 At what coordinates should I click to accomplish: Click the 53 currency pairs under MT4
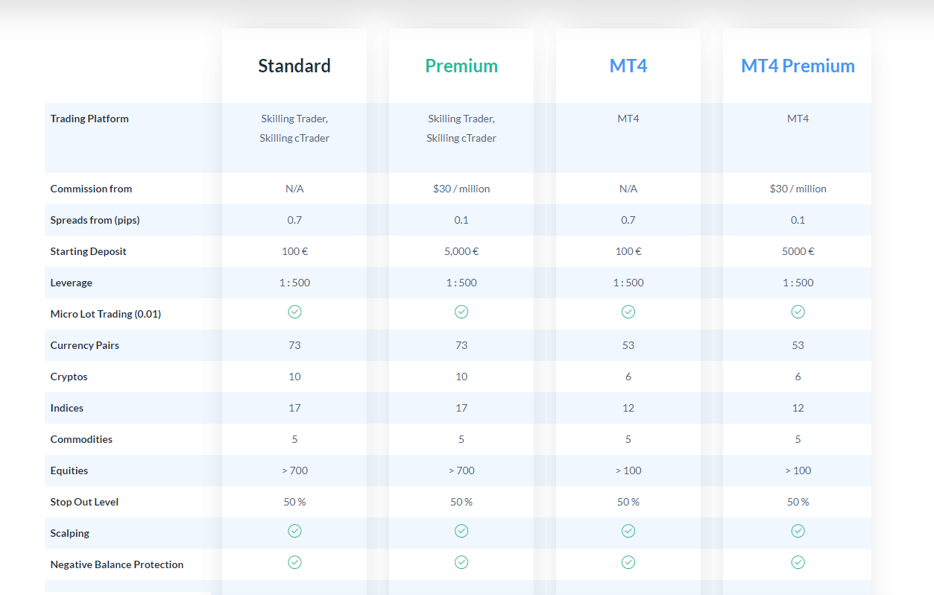[628, 345]
